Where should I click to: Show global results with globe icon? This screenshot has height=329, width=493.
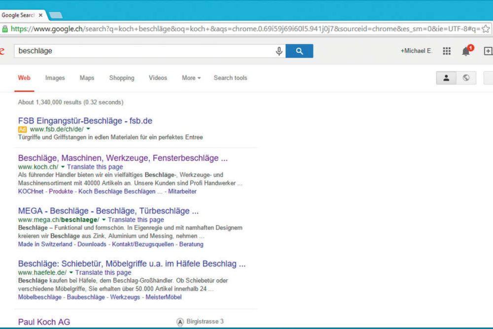point(466,78)
